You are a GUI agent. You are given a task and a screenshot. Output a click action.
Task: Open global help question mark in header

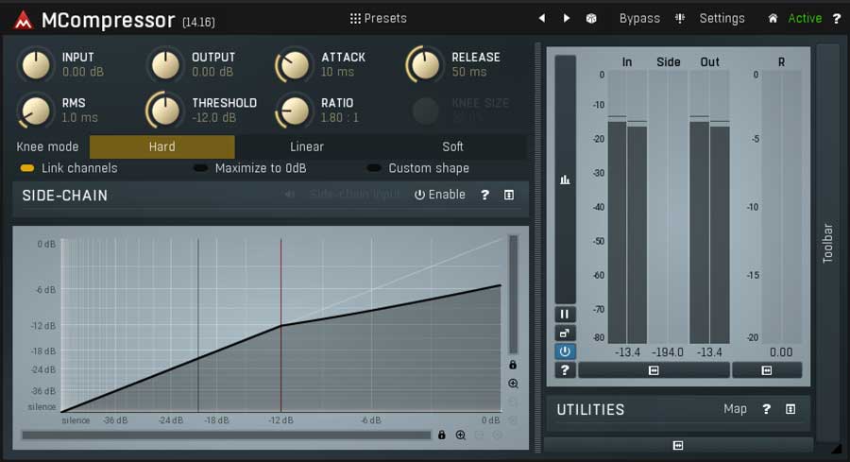pos(837,19)
